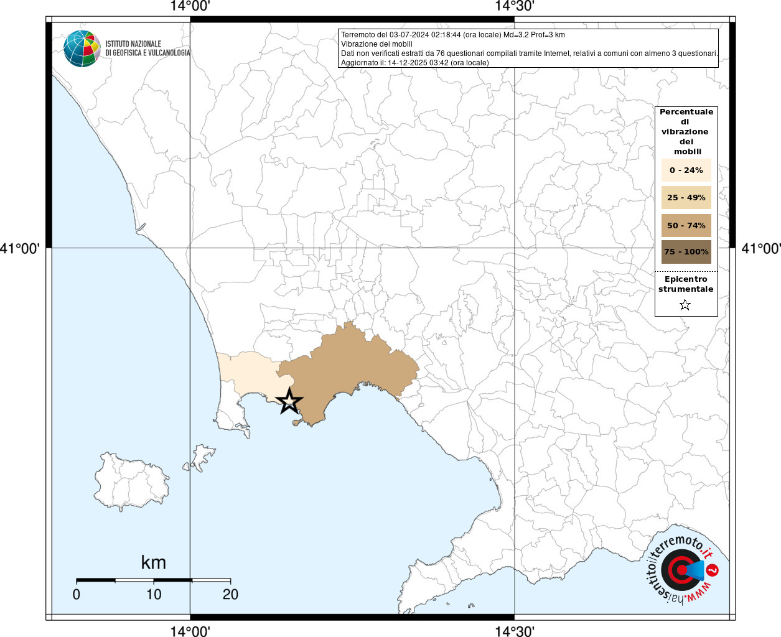
Task: Click the 'Epicentro strumentale' legend label
Action: click(x=686, y=284)
